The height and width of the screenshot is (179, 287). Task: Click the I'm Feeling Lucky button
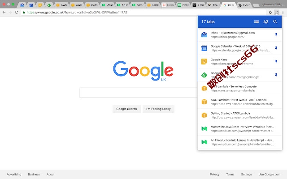point(158,109)
